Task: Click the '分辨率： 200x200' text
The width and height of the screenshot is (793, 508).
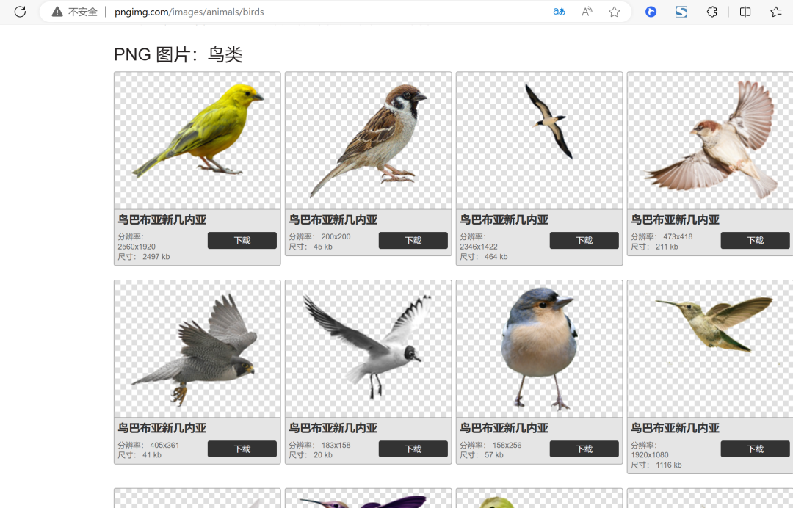Action: pyautogui.click(x=319, y=236)
